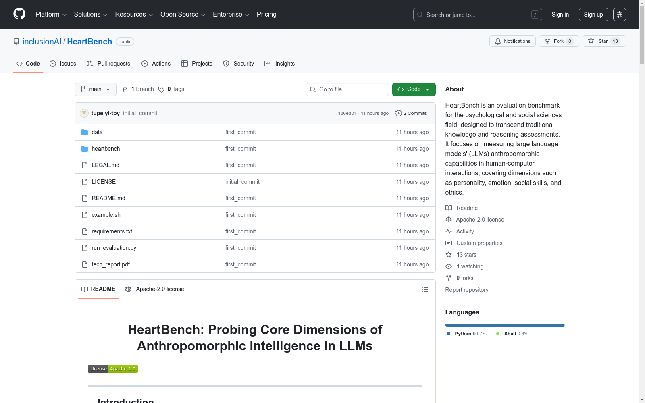
Task: Click the Custom properties note icon
Action: [x=449, y=243]
